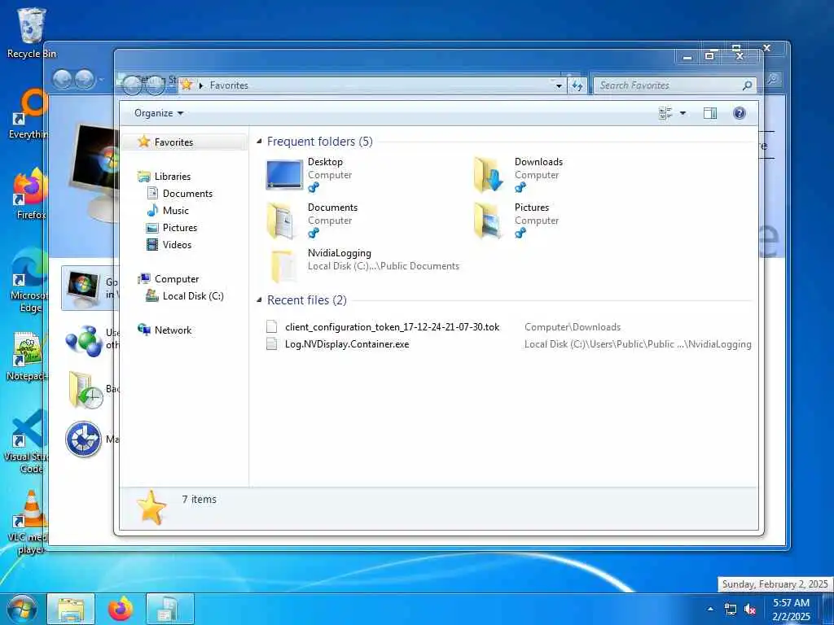Open Documents library in sidebar
This screenshot has width=834, height=625.
(187, 194)
